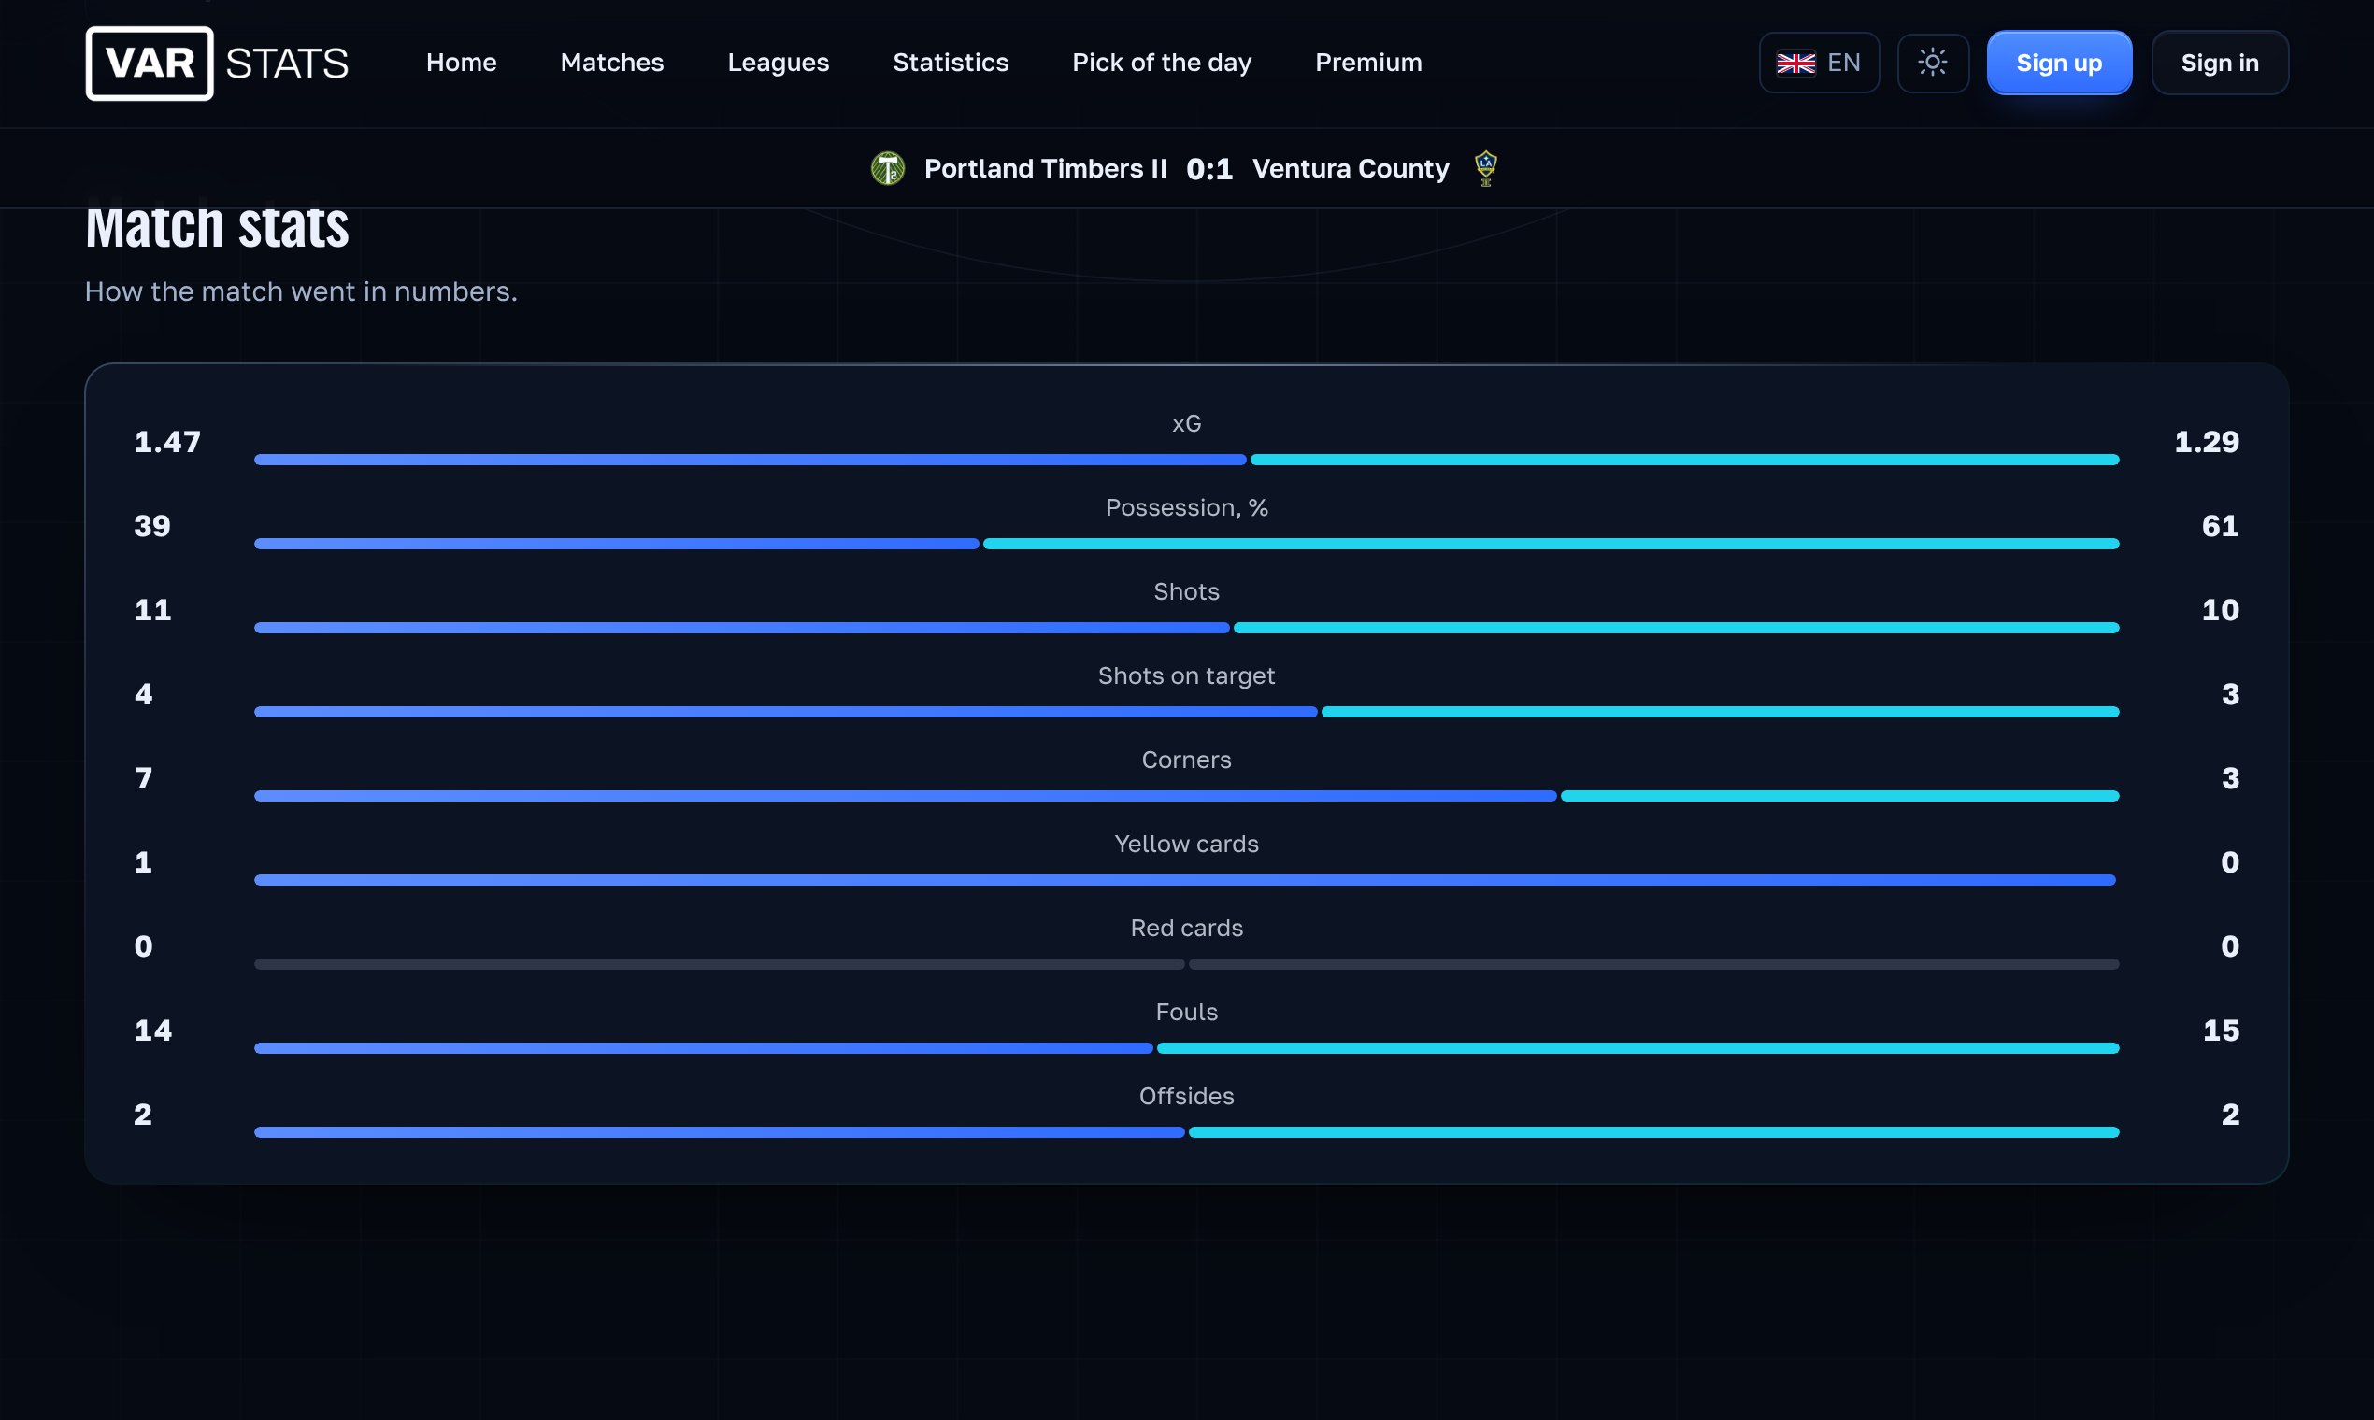Select the Offsides label
Screen dimensions: 2374x1420
click(1187, 1097)
